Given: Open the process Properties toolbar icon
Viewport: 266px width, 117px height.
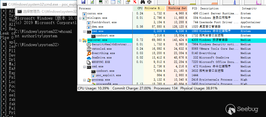Looking at the screenshot, I should click(128, 2).
